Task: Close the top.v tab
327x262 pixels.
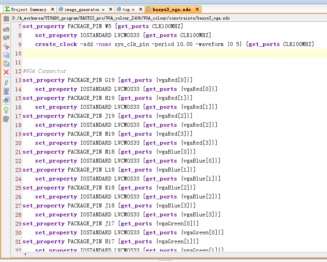Action: (140, 9)
